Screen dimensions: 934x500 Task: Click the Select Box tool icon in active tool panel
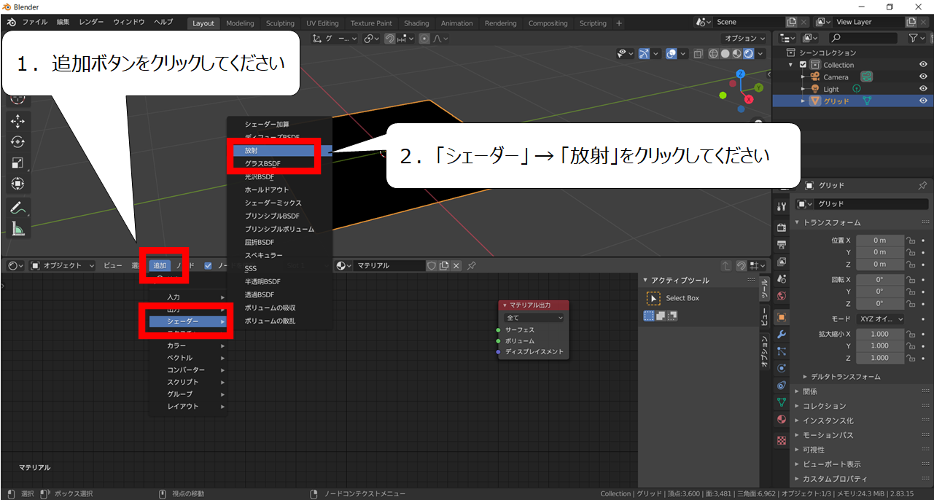(x=653, y=298)
